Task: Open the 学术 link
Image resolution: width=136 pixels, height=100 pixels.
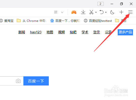Action: 85,32
